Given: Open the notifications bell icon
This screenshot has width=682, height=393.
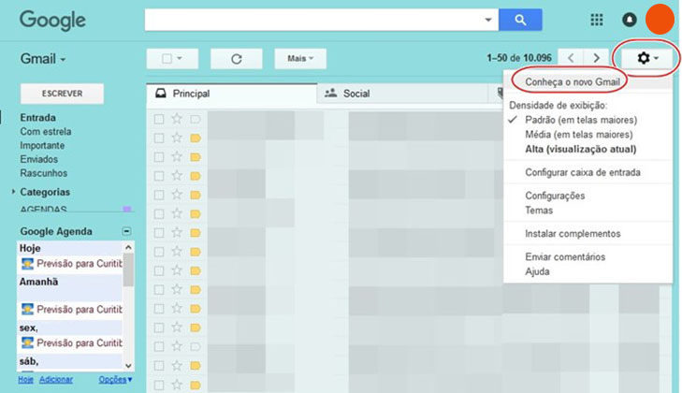Looking at the screenshot, I should (x=630, y=20).
